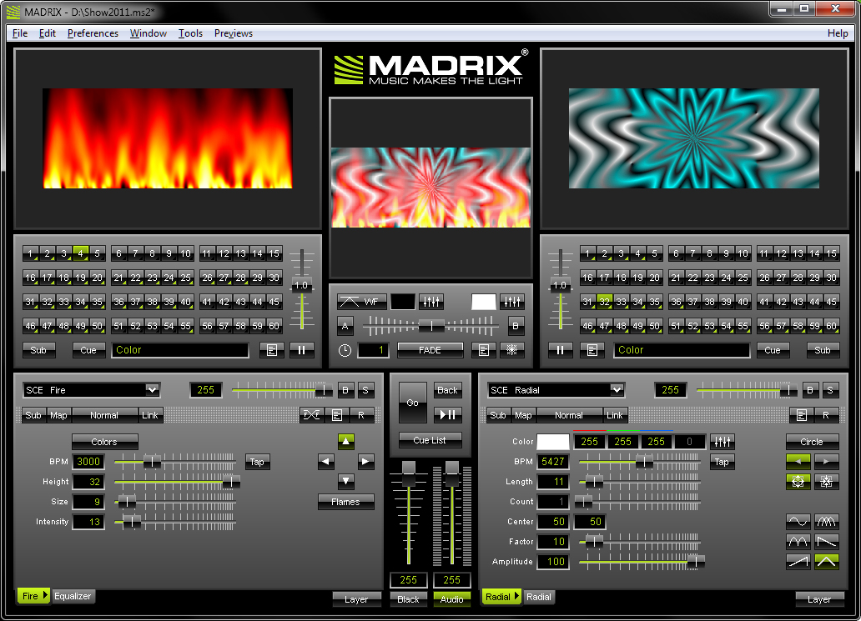
Task: Open the Tools menu
Action: (190, 33)
